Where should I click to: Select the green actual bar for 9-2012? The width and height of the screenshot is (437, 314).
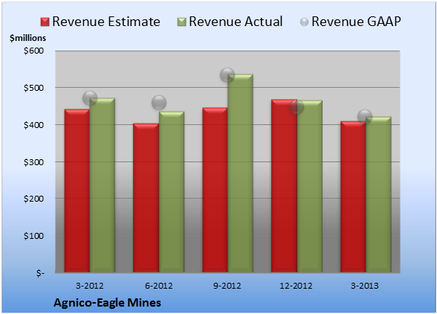coord(240,173)
